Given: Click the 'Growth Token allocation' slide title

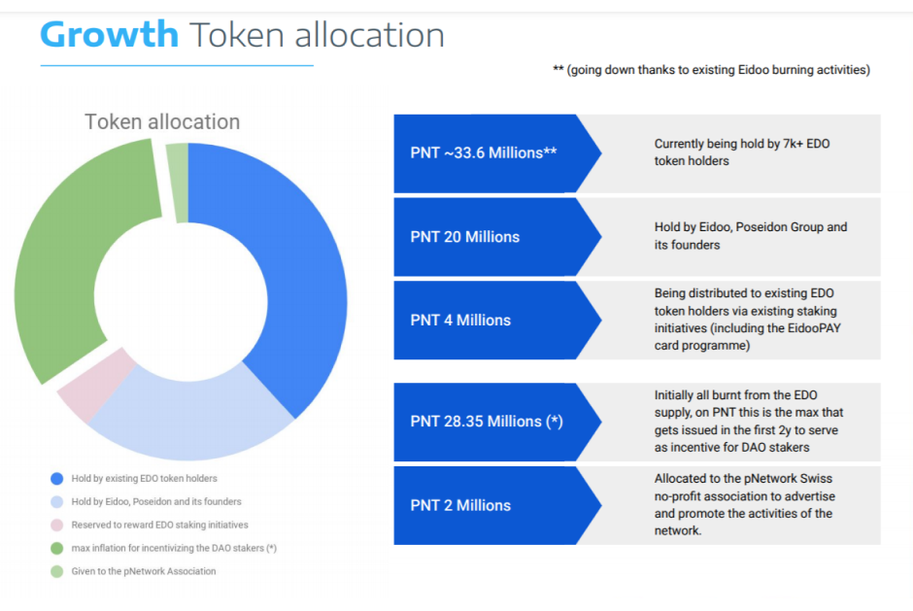Looking at the screenshot, I should 242,34.
